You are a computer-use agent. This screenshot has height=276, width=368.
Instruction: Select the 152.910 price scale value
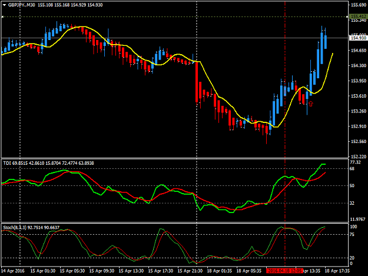[x=359, y=127]
